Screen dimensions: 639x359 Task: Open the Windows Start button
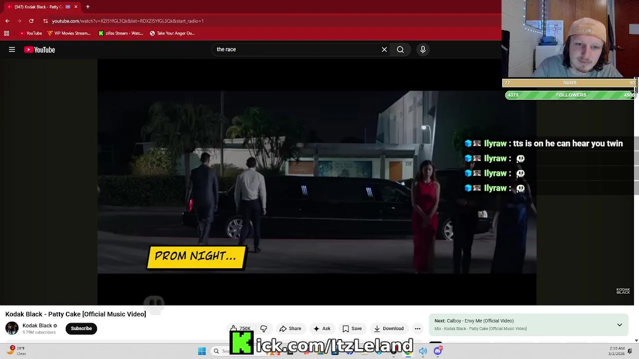(x=202, y=351)
